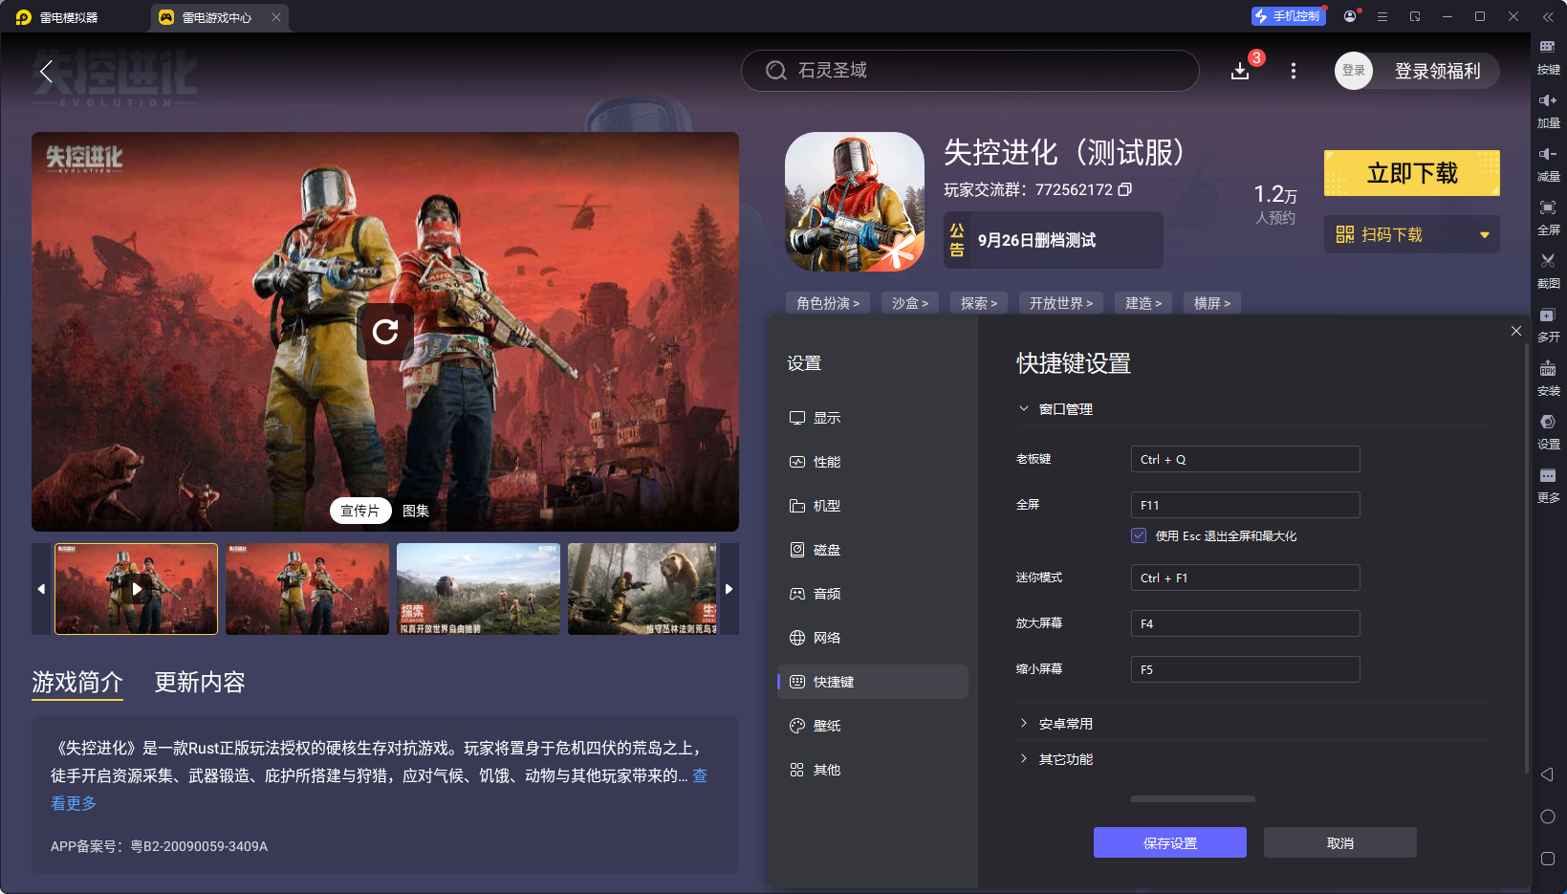Select the bear forest screenshot thumbnail
The image size is (1567, 894).
[x=642, y=589]
